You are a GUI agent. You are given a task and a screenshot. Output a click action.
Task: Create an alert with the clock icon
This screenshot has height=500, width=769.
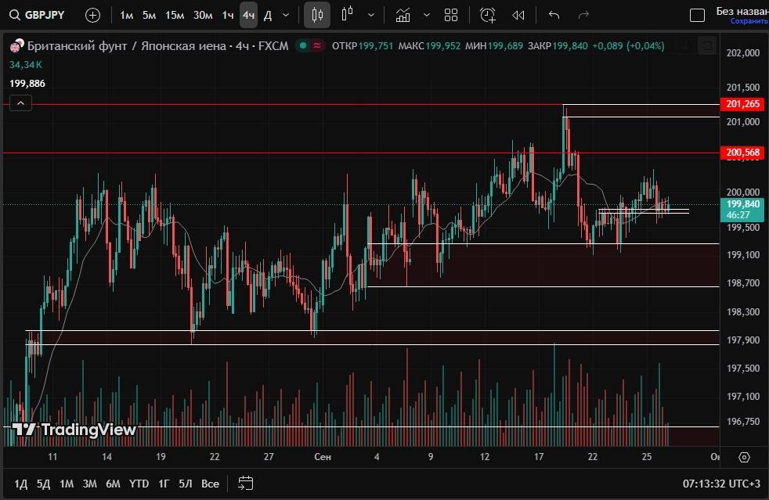487,15
